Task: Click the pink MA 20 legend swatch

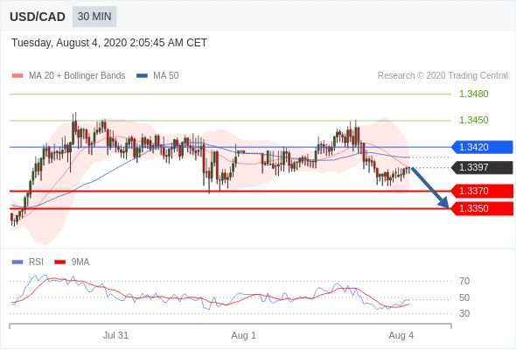Action: tap(17, 76)
